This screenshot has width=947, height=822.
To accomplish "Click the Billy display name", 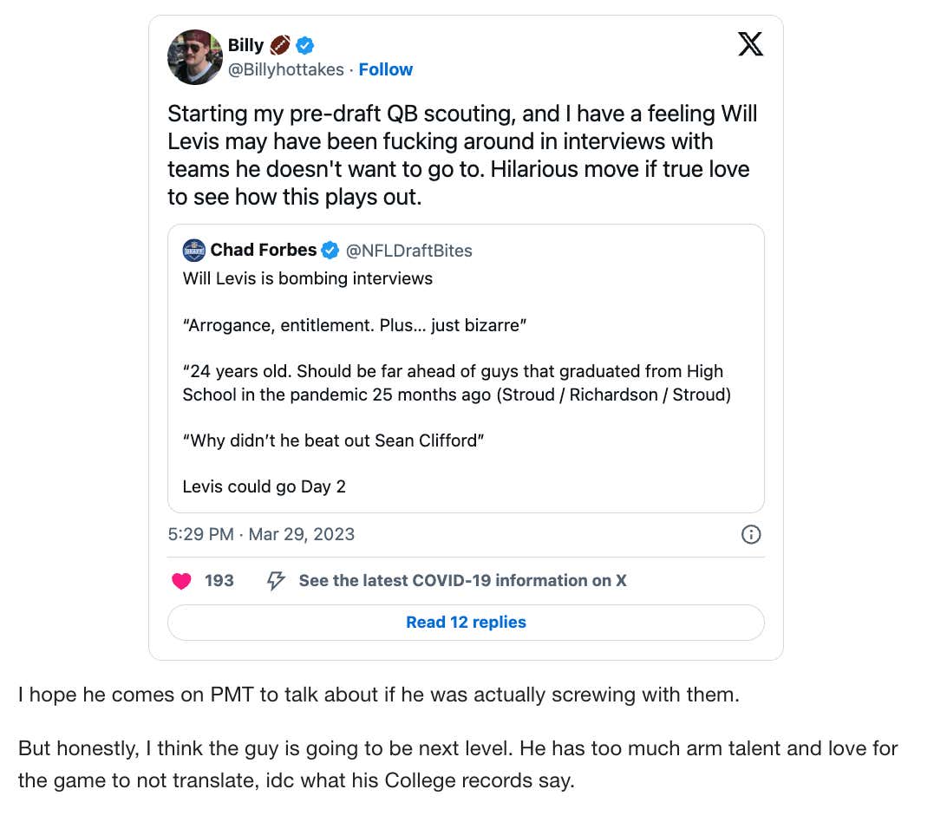I will (245, 45).
